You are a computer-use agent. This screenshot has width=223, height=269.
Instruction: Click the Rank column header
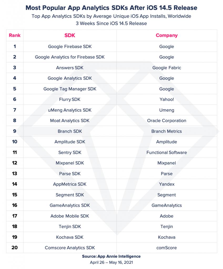(15, 35)
